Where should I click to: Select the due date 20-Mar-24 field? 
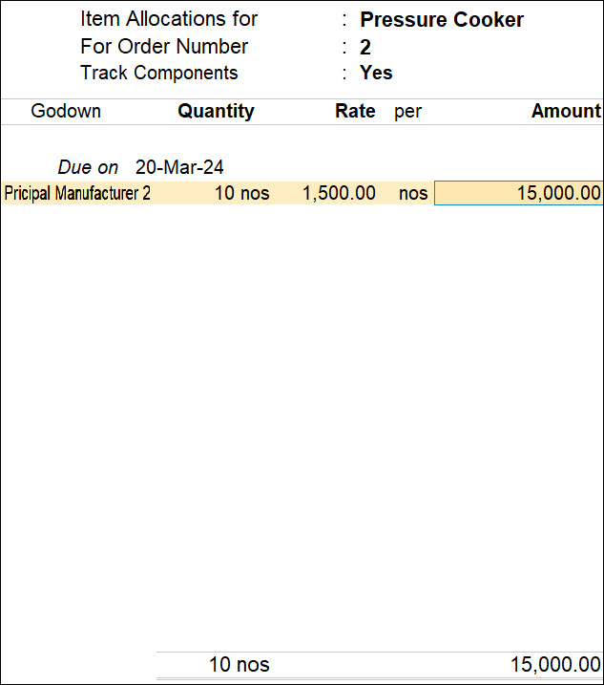click(x=179, y=167)
